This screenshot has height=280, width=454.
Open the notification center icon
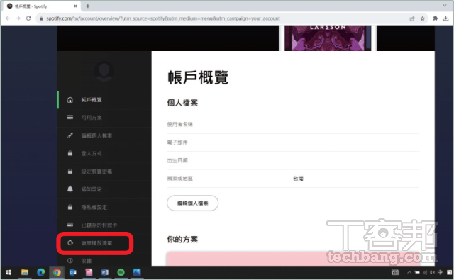pyautogui.click(x=449, y=272)
